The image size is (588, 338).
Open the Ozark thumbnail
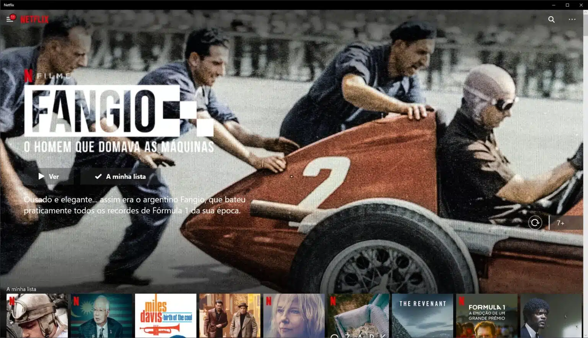358,316
